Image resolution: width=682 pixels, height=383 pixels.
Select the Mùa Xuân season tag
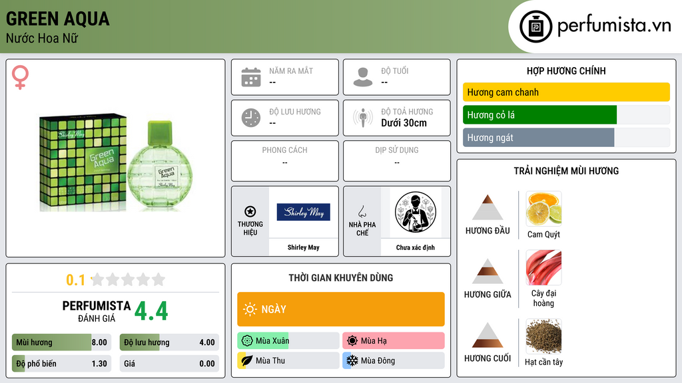(288, 341)
